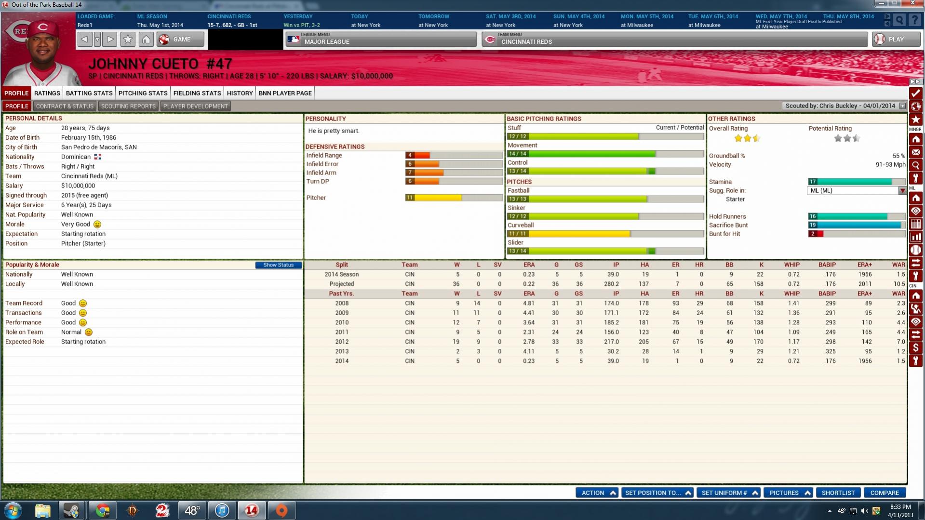The width and height of the screenshot is (925, 520).
Task: Click the globe icon in right sidebar
Action: coord(915,107)
